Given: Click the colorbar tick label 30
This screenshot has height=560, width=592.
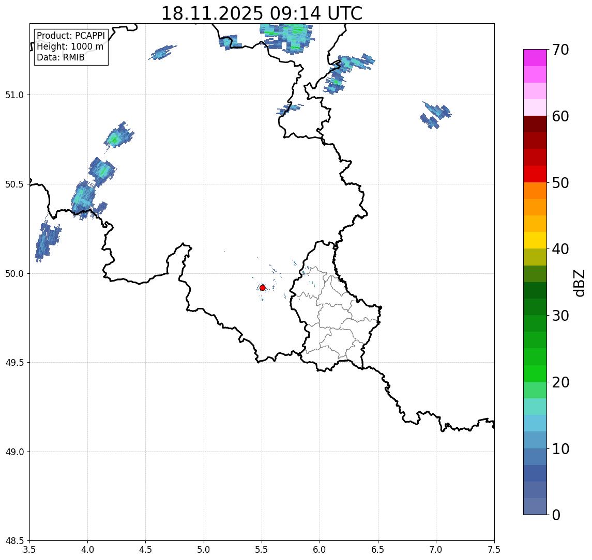Looking at the screenshot, I should pos(560,316).
